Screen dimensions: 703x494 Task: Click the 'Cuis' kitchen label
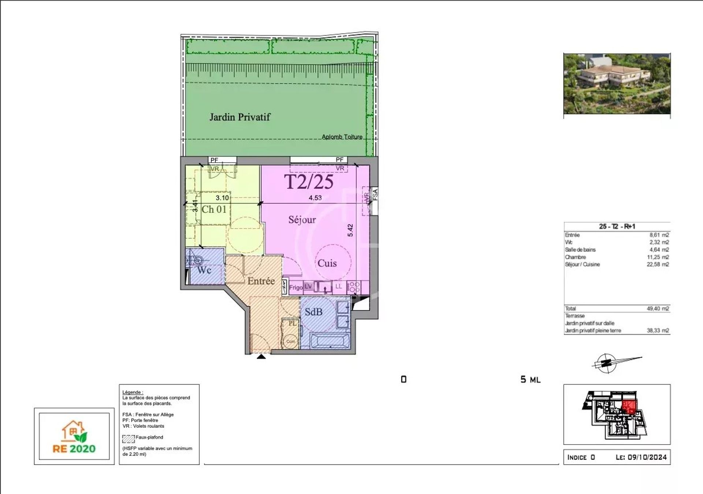(x=327, y=263)
